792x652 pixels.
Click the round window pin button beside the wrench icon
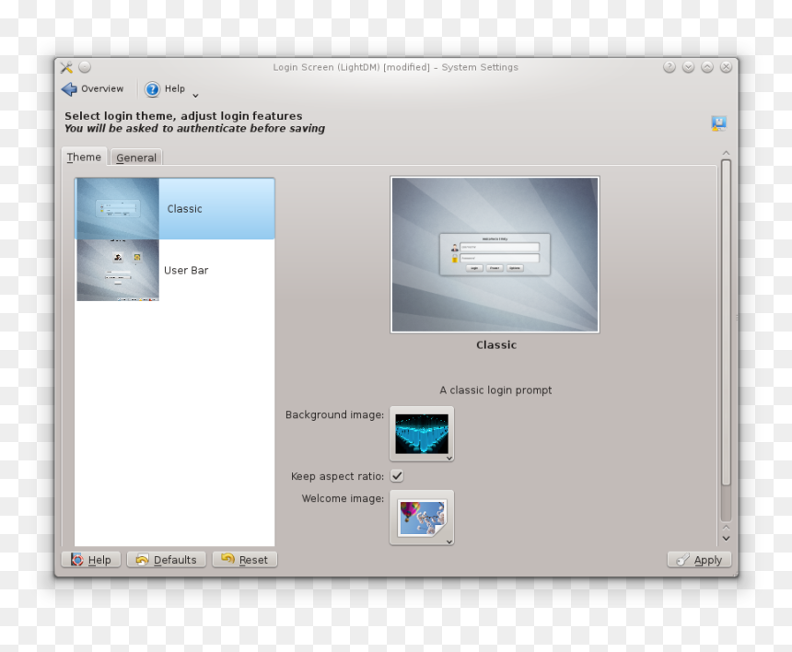point(85,66)
